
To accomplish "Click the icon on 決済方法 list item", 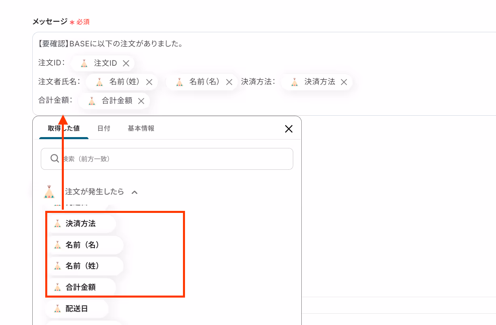I will [x=57, y=223].
